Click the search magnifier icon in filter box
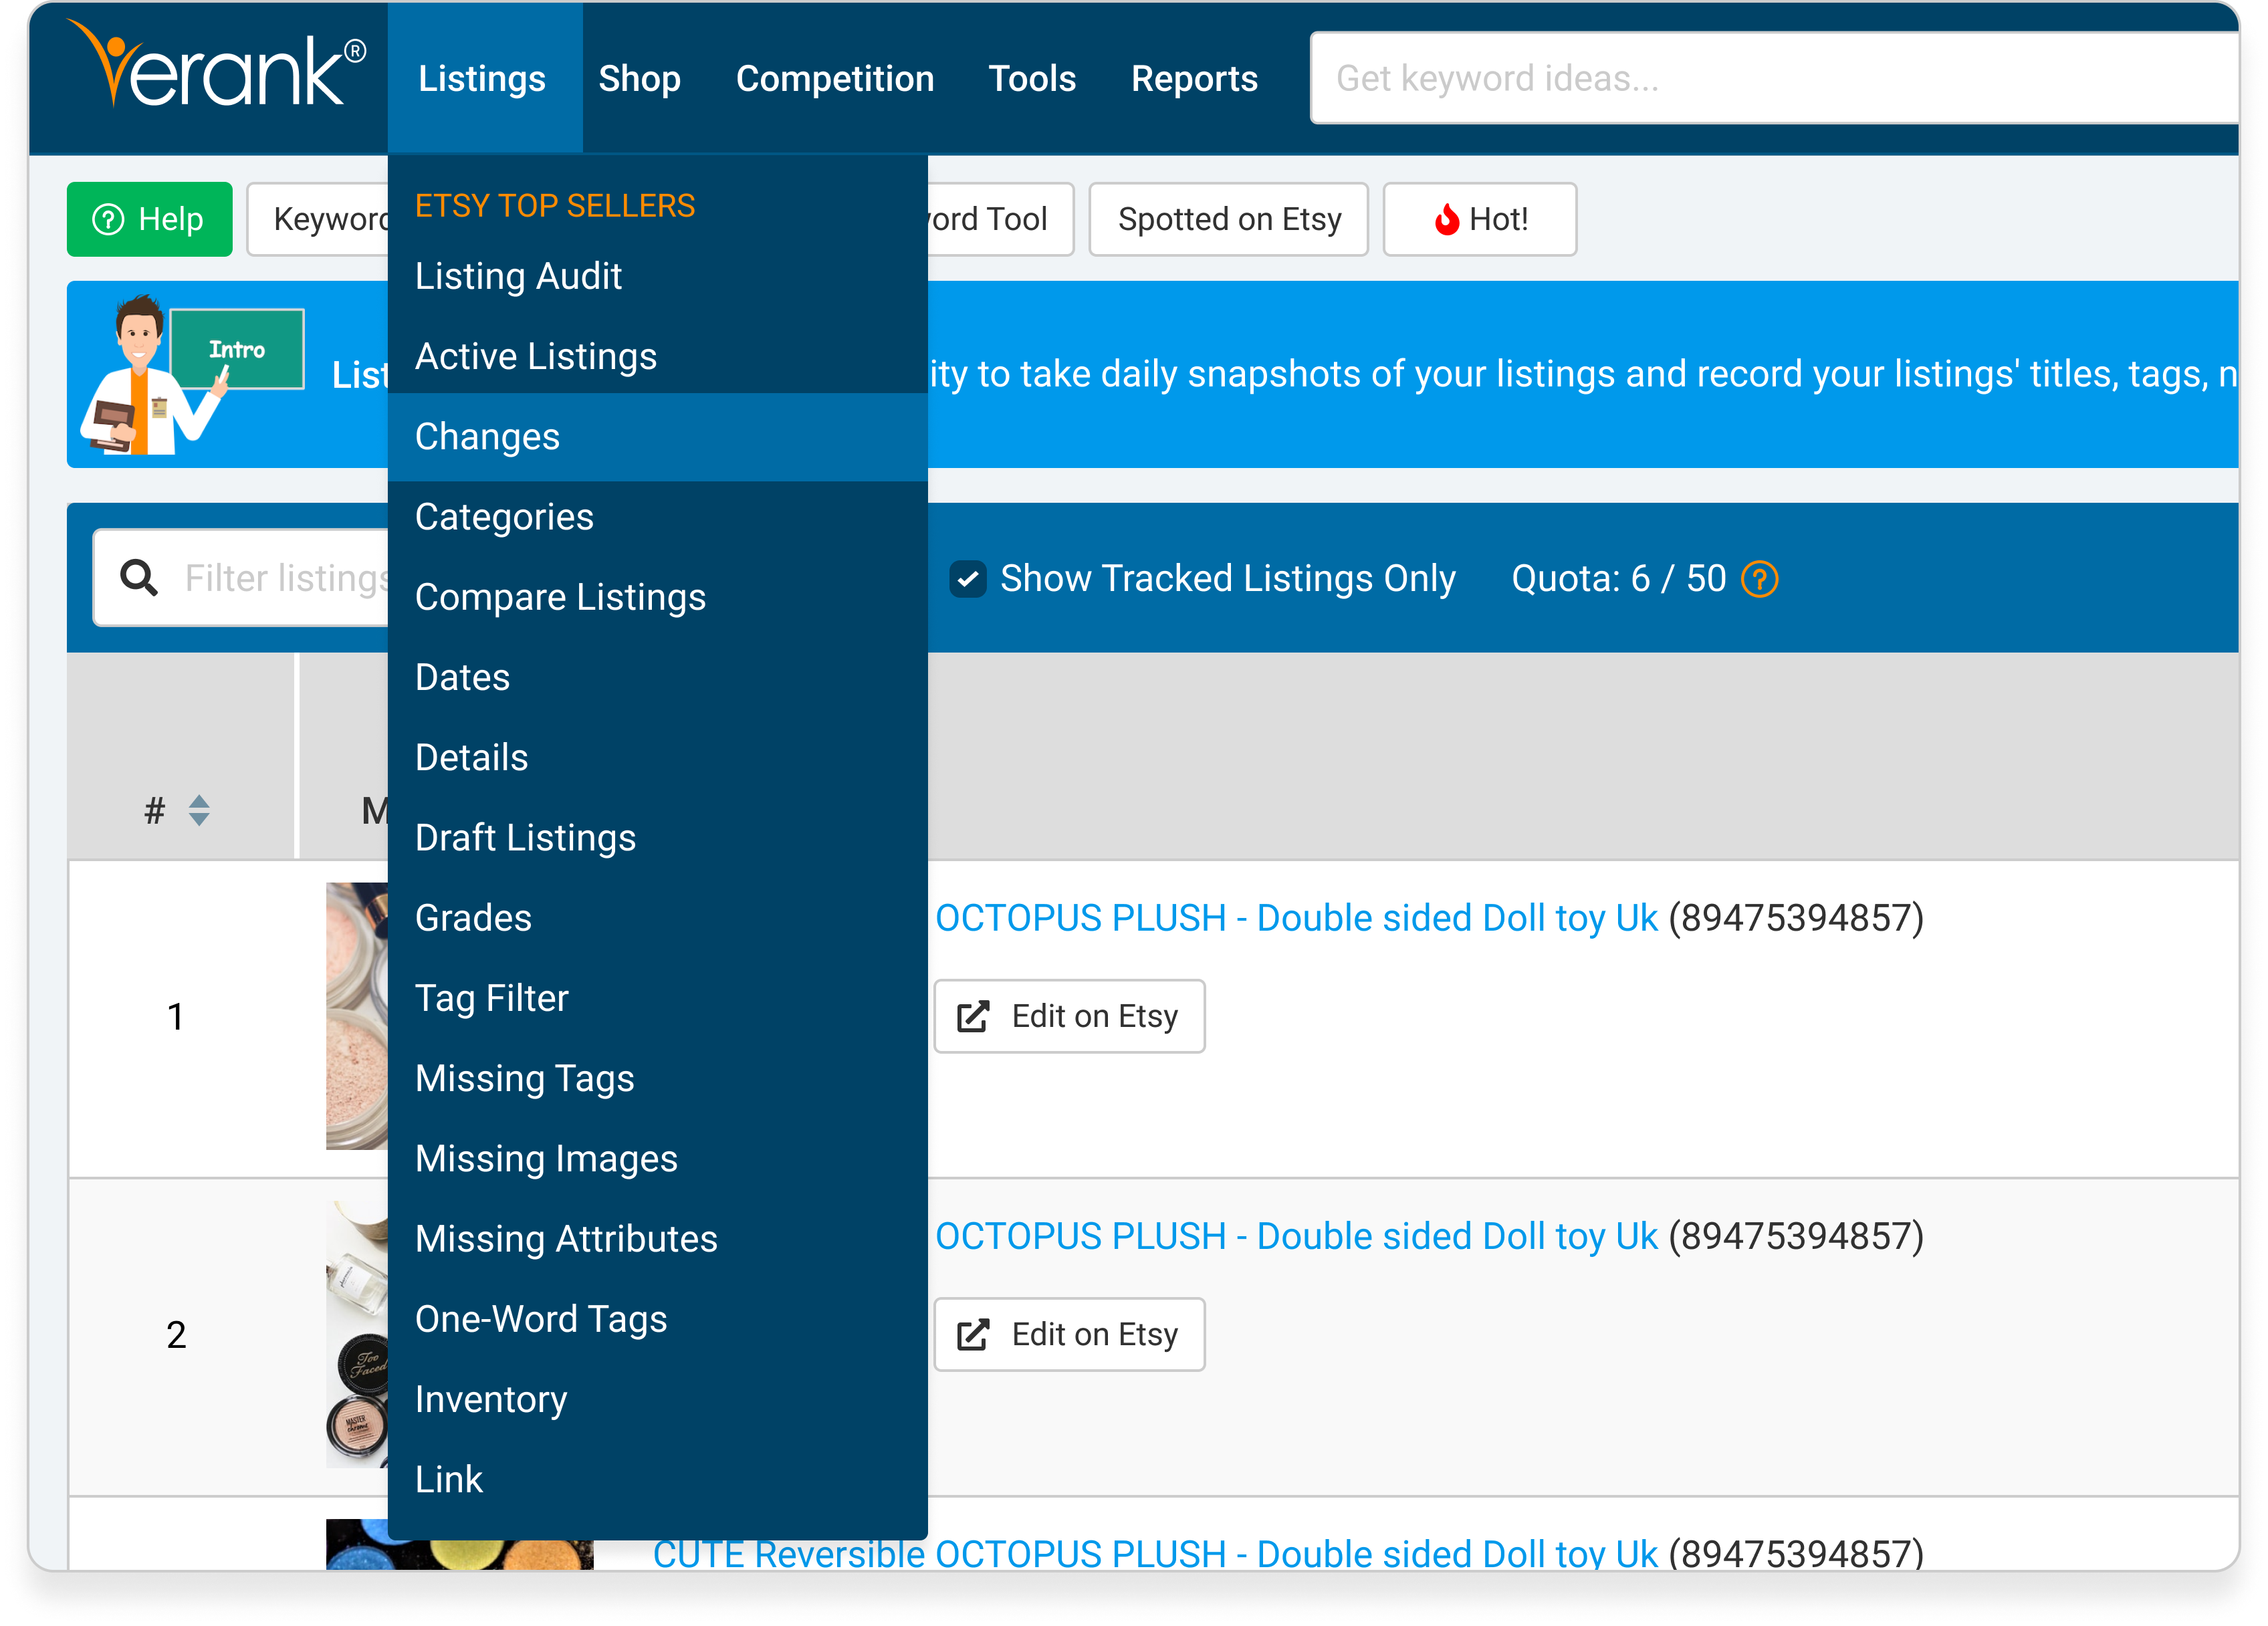Screen dimensions: 2268x1626 point(139,578)
